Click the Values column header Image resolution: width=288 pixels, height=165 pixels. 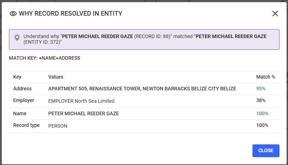(56, 77)
